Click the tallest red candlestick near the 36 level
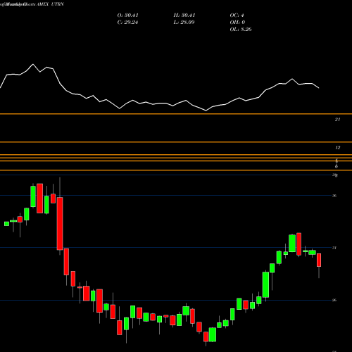Screen dimensions: 352x352 [60, 223]
